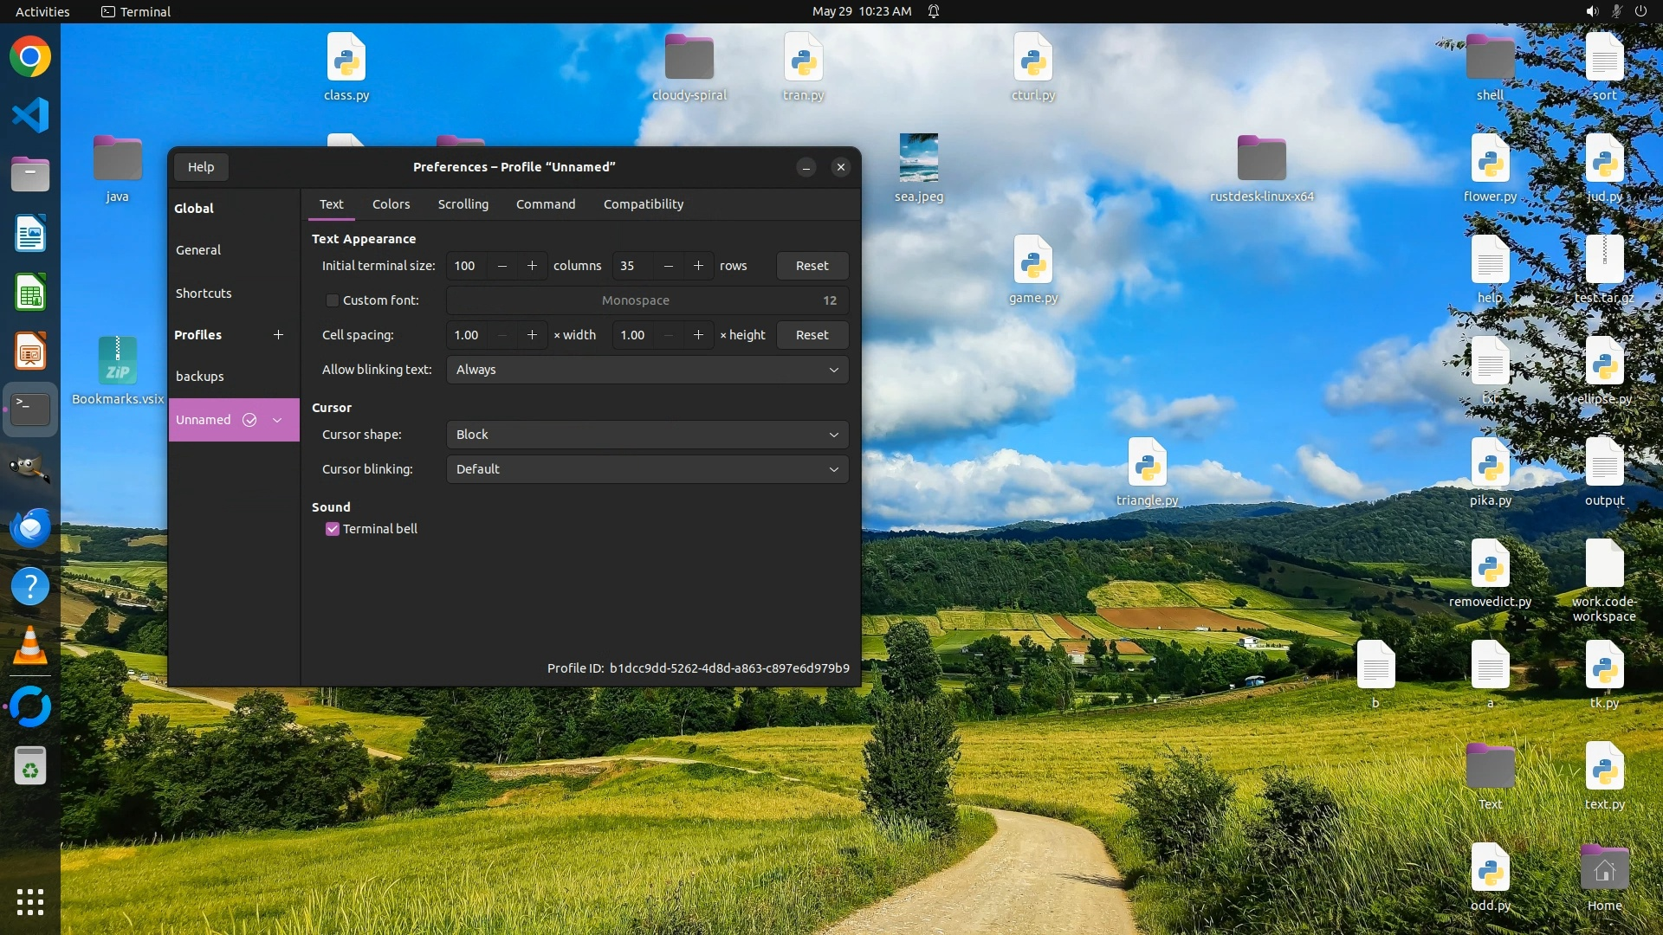Uncheck the Terminal bell checkbox
This screenshot has height=935, width=1663.
(x=332, y=529)
